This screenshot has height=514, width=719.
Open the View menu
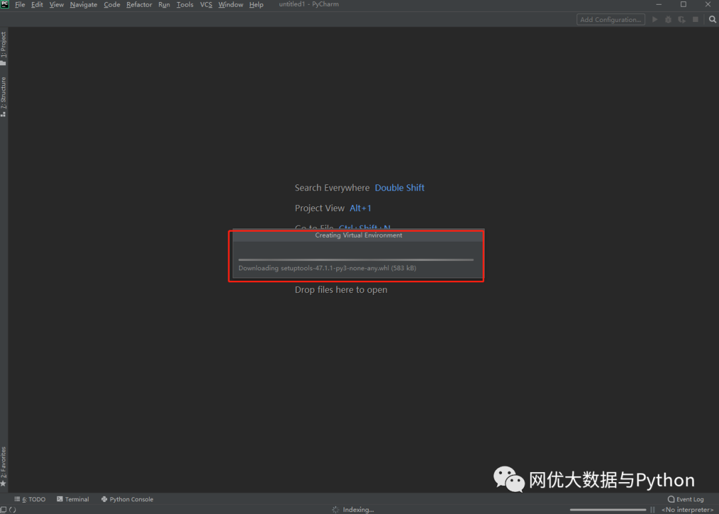(57, 5)
